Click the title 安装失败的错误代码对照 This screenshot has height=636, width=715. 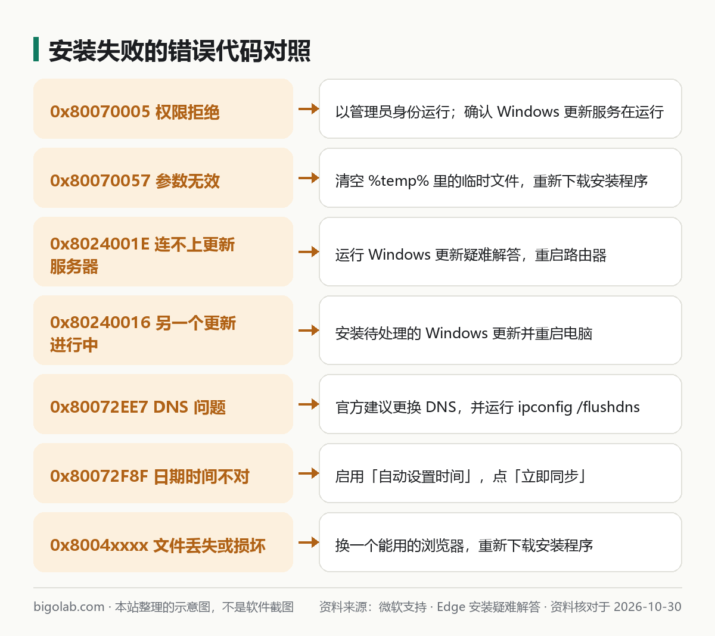(x=179, y=51)
